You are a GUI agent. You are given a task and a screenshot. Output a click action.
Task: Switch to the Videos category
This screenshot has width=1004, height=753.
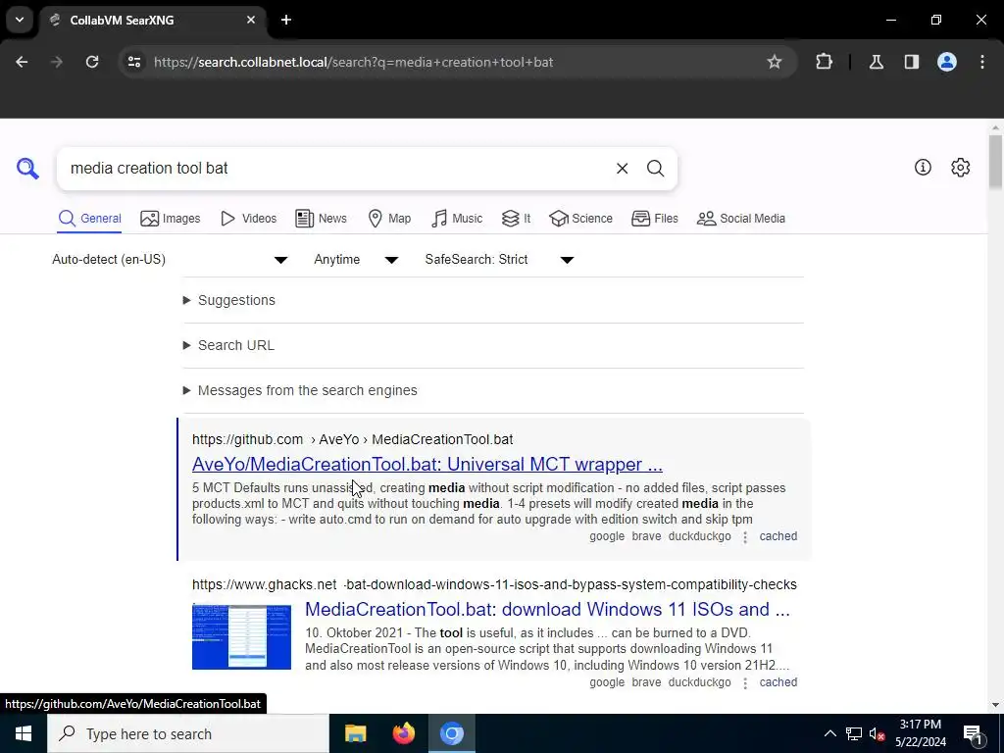click(x=248, y=219)
